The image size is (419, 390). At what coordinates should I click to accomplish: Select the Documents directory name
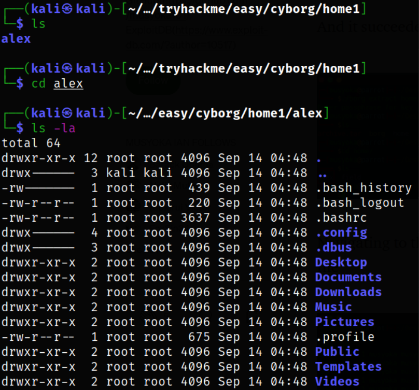coord(348,278)
